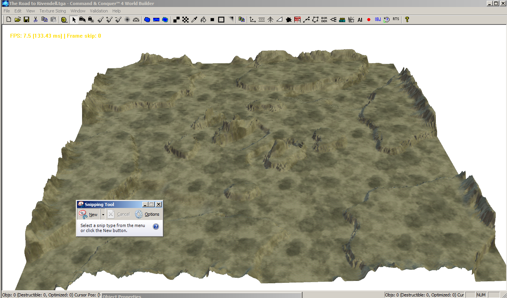Viewport: 507px width, 298px height.
Task: Open the Validation menu
Action: tap(99, 11)
